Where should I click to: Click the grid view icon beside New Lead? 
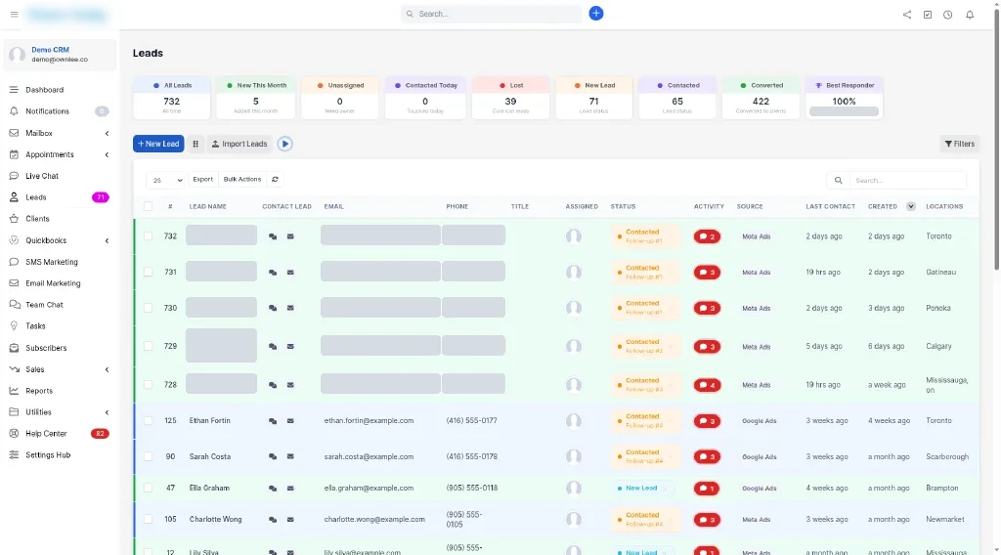pyautogui.click(x=196, y=145)
